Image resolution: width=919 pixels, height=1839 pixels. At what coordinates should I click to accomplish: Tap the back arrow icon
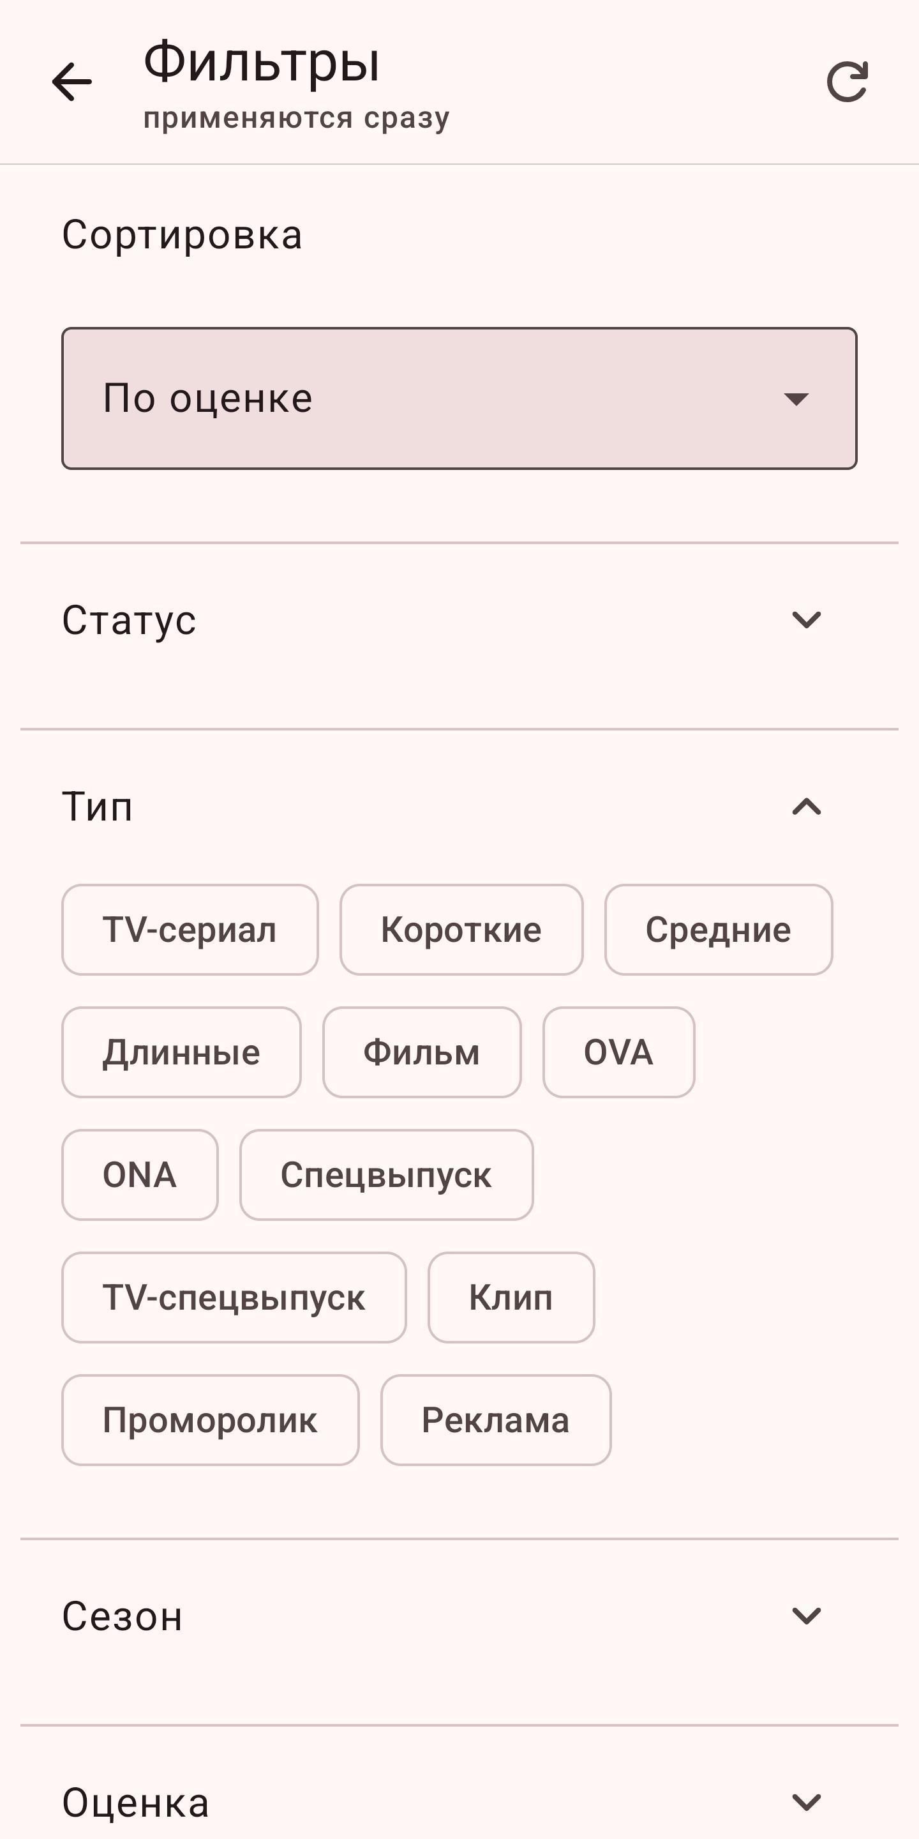click(x=72, y=81)
